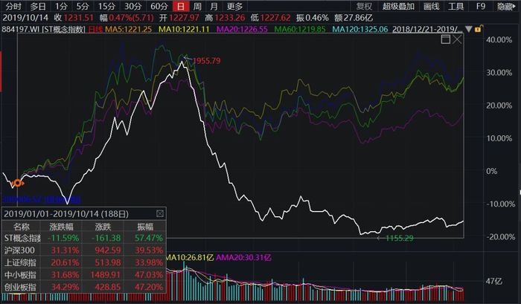The width and height of the screenshot is (521, 304).
Task: Select the 1分 one-minute period
Action: (x=61, y=6)
